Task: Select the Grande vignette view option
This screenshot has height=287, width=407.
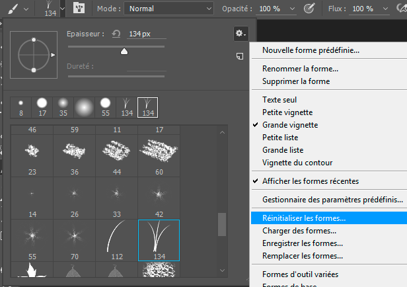Action: click(289, 125)
